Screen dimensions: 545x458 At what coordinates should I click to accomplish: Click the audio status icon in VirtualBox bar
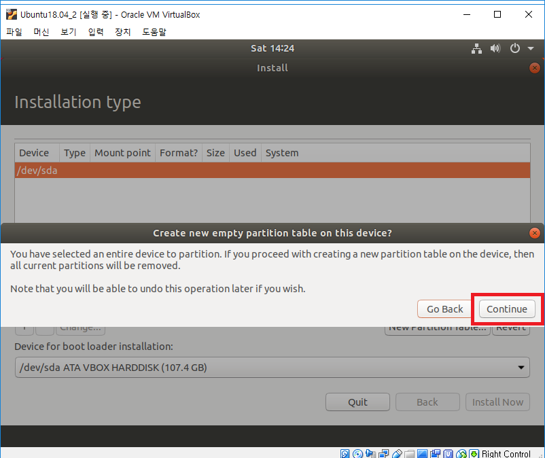click(370, 453)
